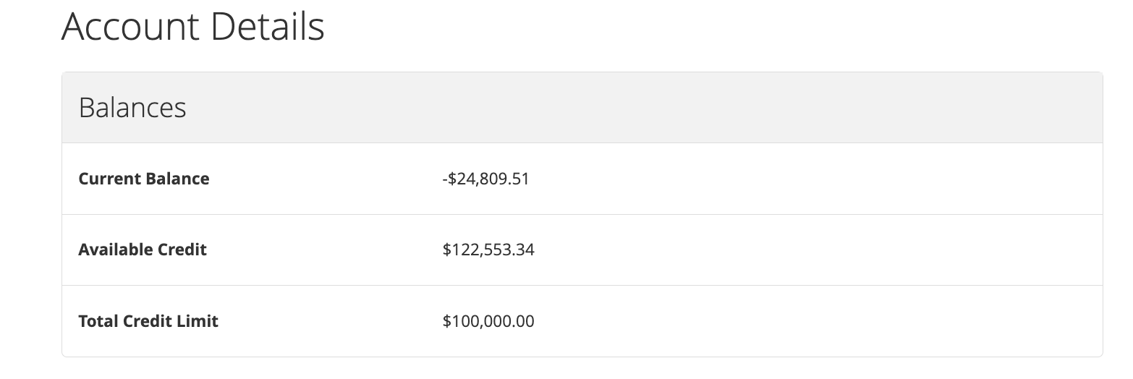The height and width of the screenshot is (379, 1133).
Task: Select the Balances section header text
Action: click(132, 108)
